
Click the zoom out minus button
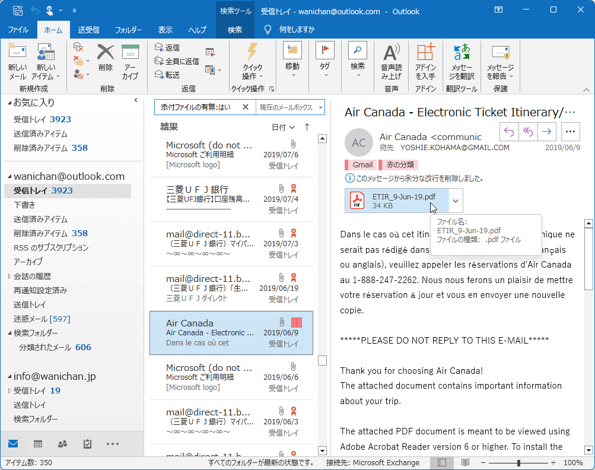coord(483,462)
